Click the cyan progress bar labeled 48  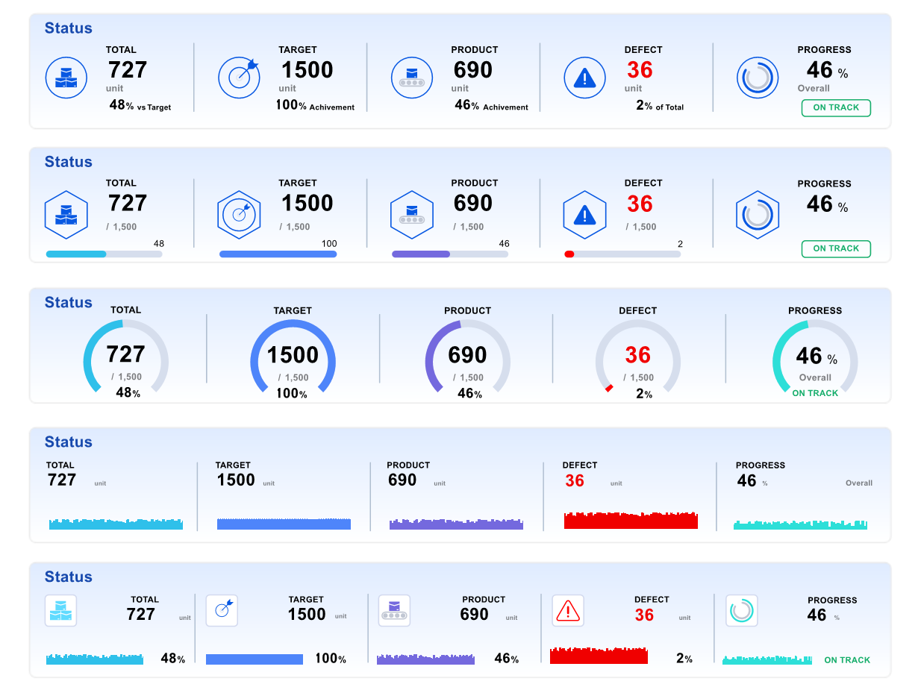pyautogui.click(x=104, y=254)
